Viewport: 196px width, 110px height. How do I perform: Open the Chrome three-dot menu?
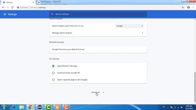[x=193, y=7]
